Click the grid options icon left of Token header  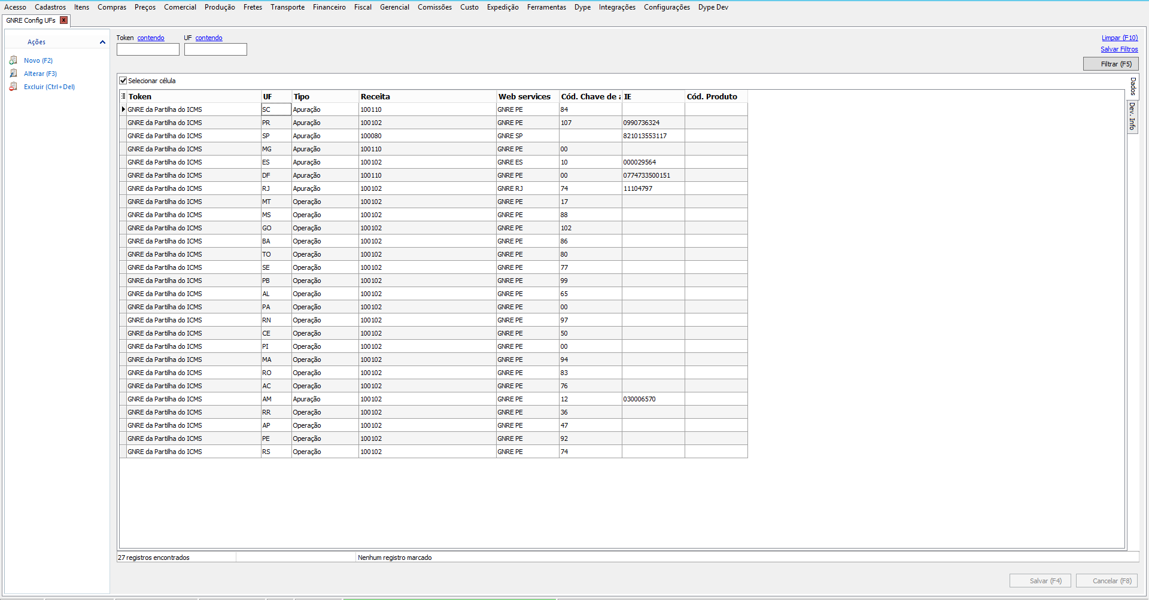pyautogui.click(x=123, y=96)
